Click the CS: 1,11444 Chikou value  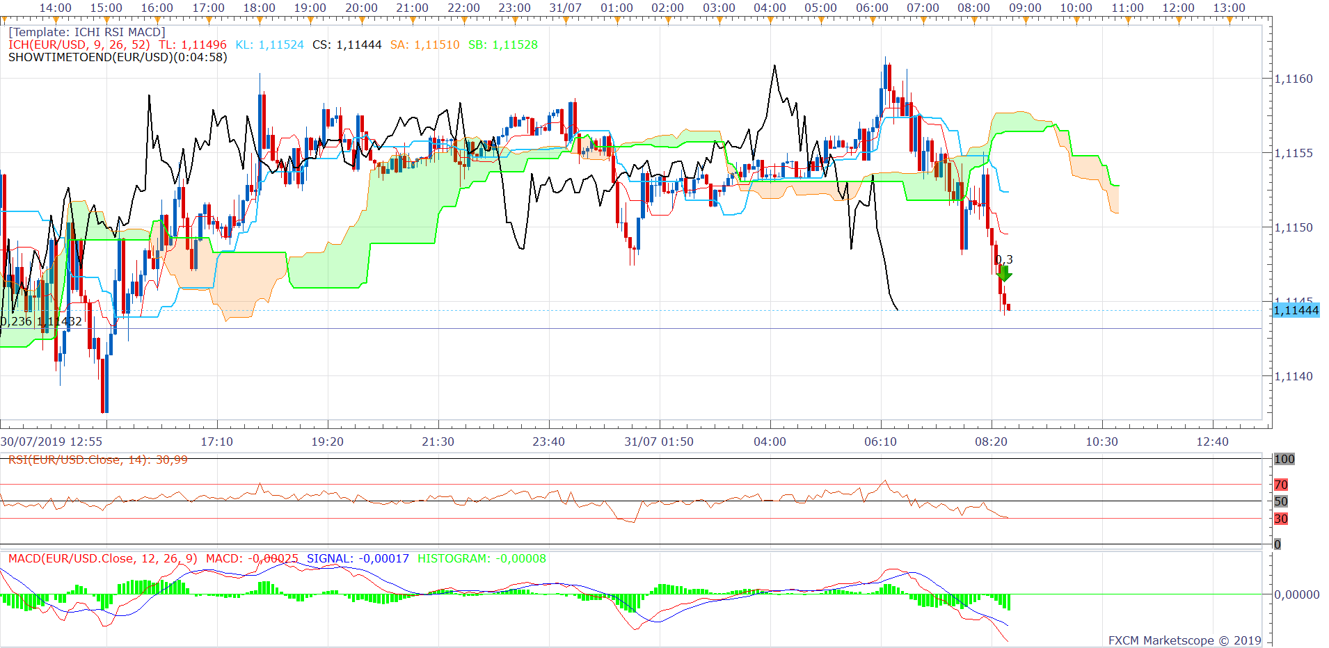347,44
